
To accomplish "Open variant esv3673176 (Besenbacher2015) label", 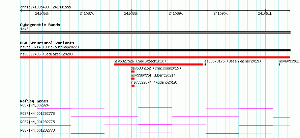I will pos(233,61).
